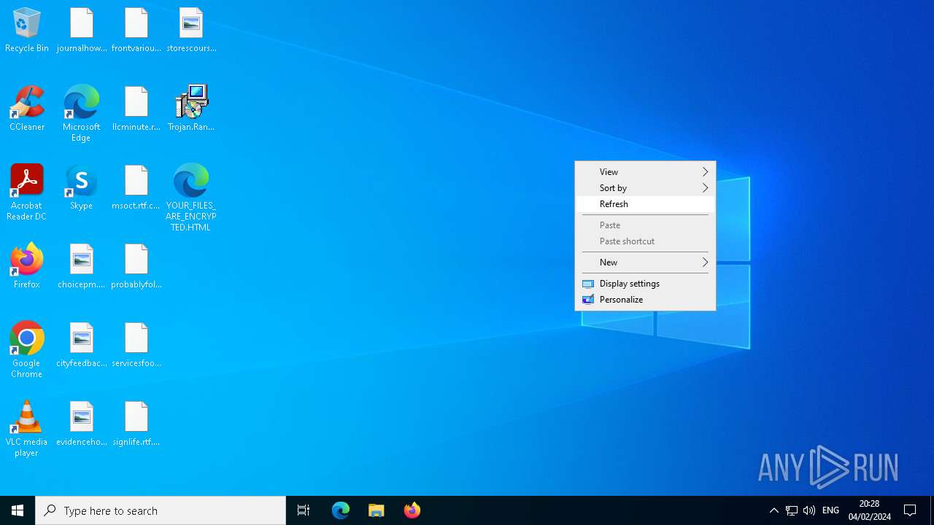This screenshot has width=934, height=525.
Task: Select the frontvariou file icon
Action: click(136, 30)
